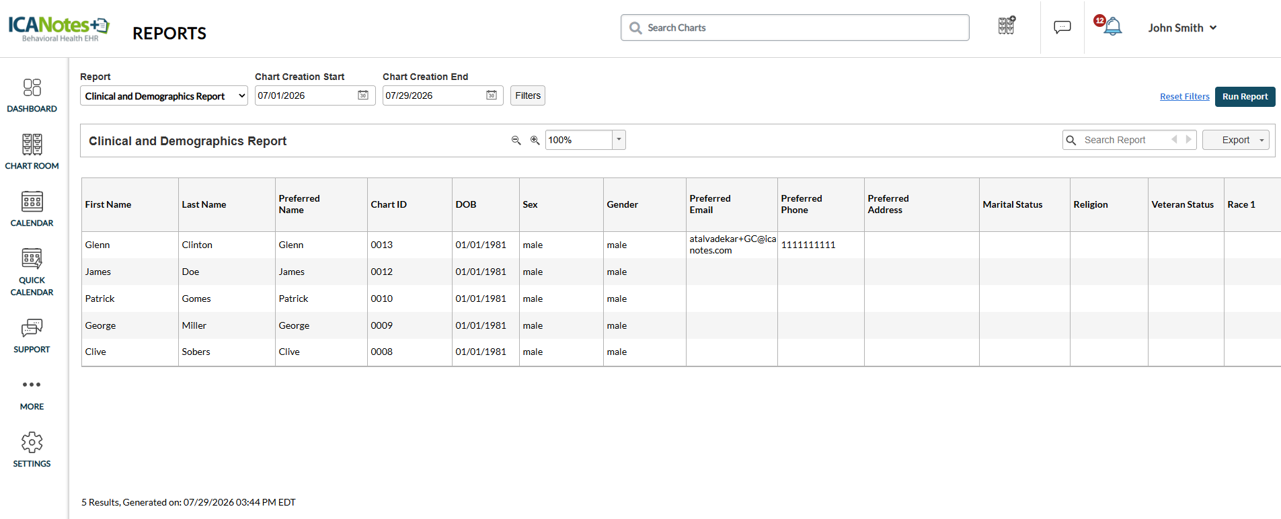Zoom out the report
Screen dimensions: 1281x519
516,140
